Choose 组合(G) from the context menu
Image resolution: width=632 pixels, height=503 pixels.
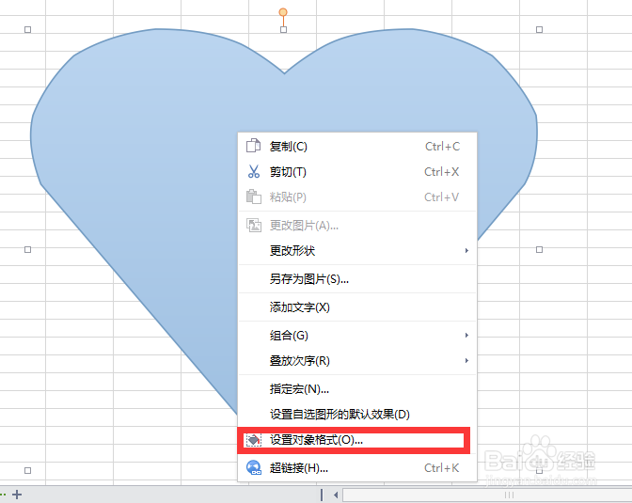[x=357, y=336]
